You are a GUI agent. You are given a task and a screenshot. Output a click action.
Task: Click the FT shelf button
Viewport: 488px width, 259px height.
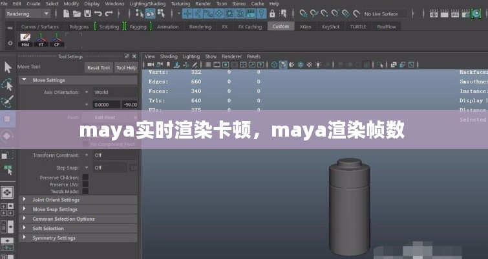41,41
